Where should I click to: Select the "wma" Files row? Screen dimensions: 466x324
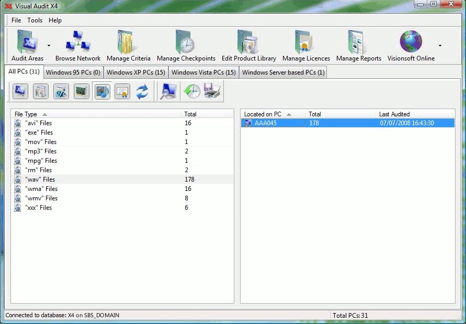[x=122, y=189]
